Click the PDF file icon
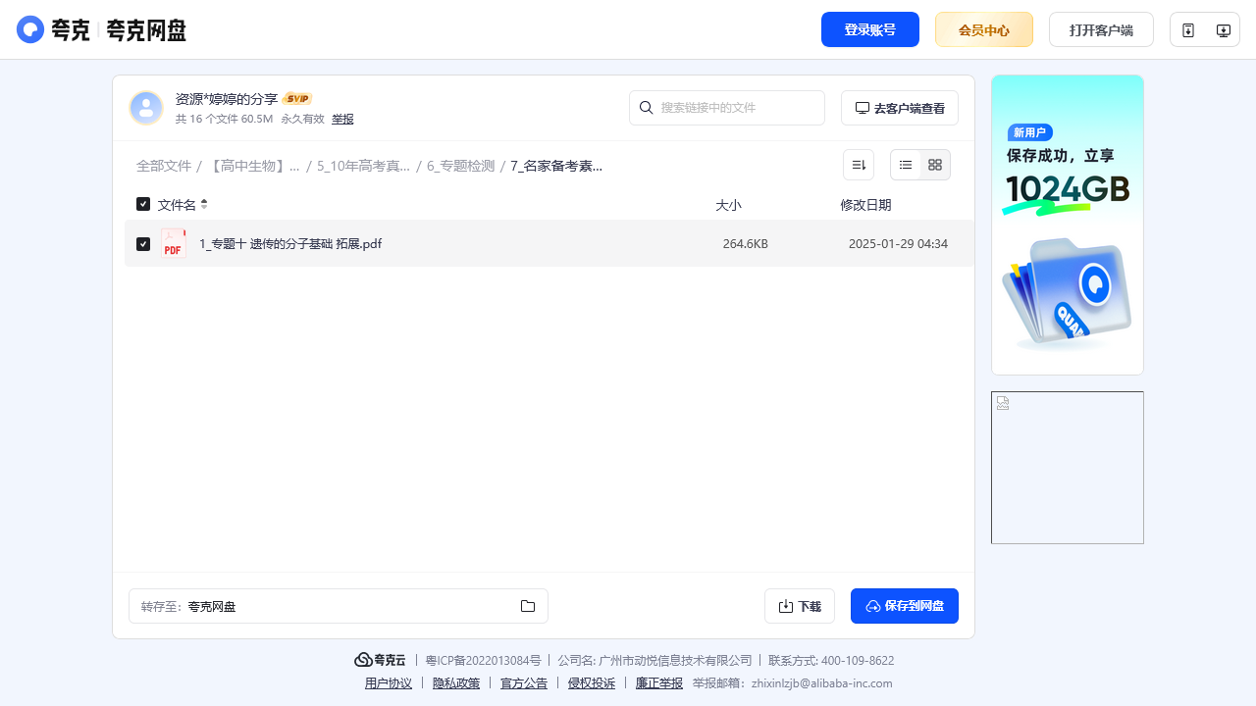This screenshot has width=1256, height=706. tap(174, 244)
